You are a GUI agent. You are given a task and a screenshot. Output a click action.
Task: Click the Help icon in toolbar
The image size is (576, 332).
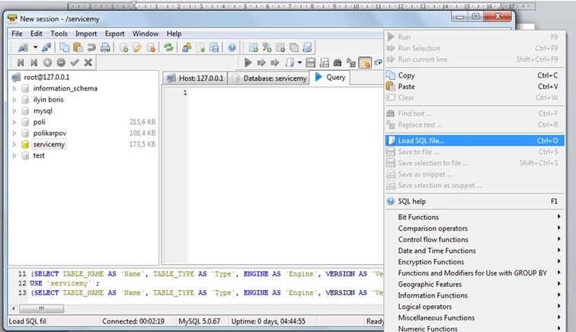(x=232, y=47)
